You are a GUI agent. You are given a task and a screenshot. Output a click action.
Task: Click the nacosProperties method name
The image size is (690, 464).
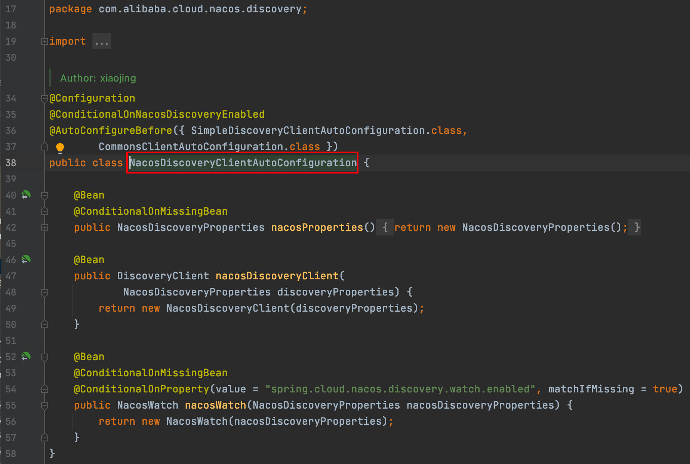tap(317, 227)
